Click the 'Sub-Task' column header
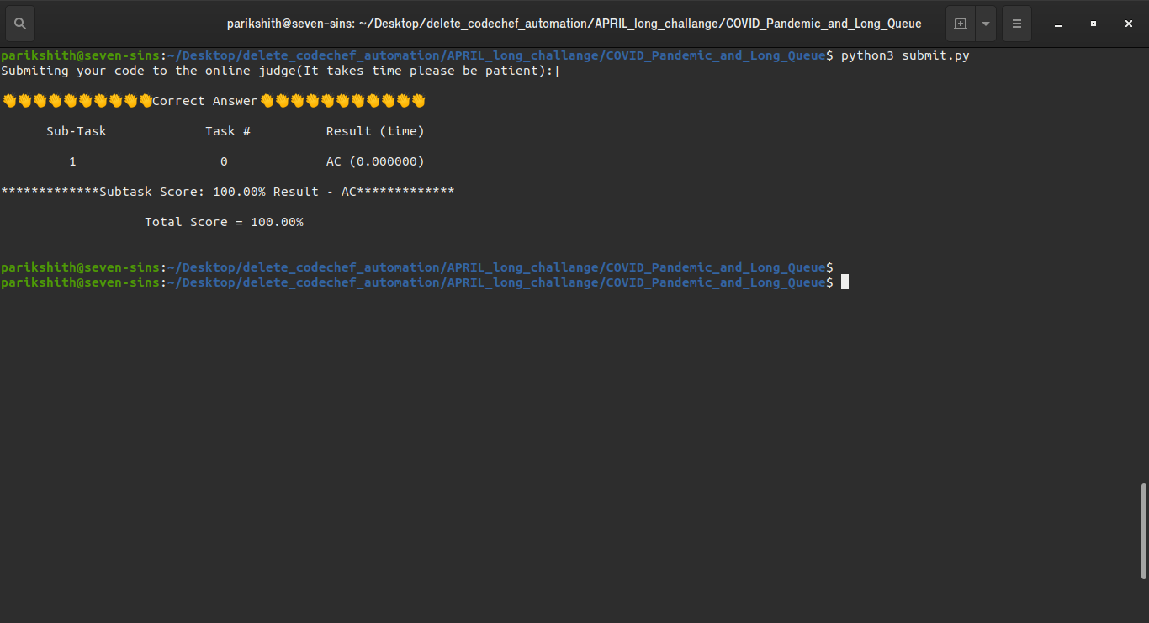This screenshot has height=623, width=1149. click(77, 131)
